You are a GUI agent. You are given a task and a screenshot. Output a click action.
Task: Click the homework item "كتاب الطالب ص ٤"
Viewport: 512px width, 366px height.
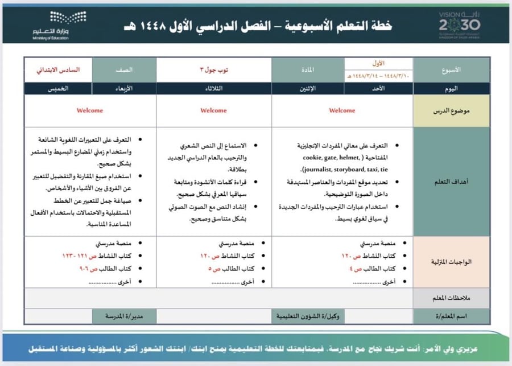(372, 269)
